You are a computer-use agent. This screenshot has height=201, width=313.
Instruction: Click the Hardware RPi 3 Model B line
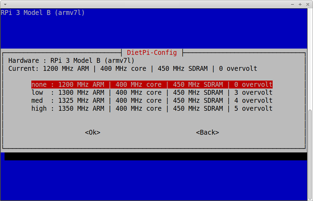[x=71, y=61]
